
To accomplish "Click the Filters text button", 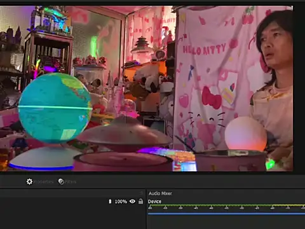I will (71, 182).
